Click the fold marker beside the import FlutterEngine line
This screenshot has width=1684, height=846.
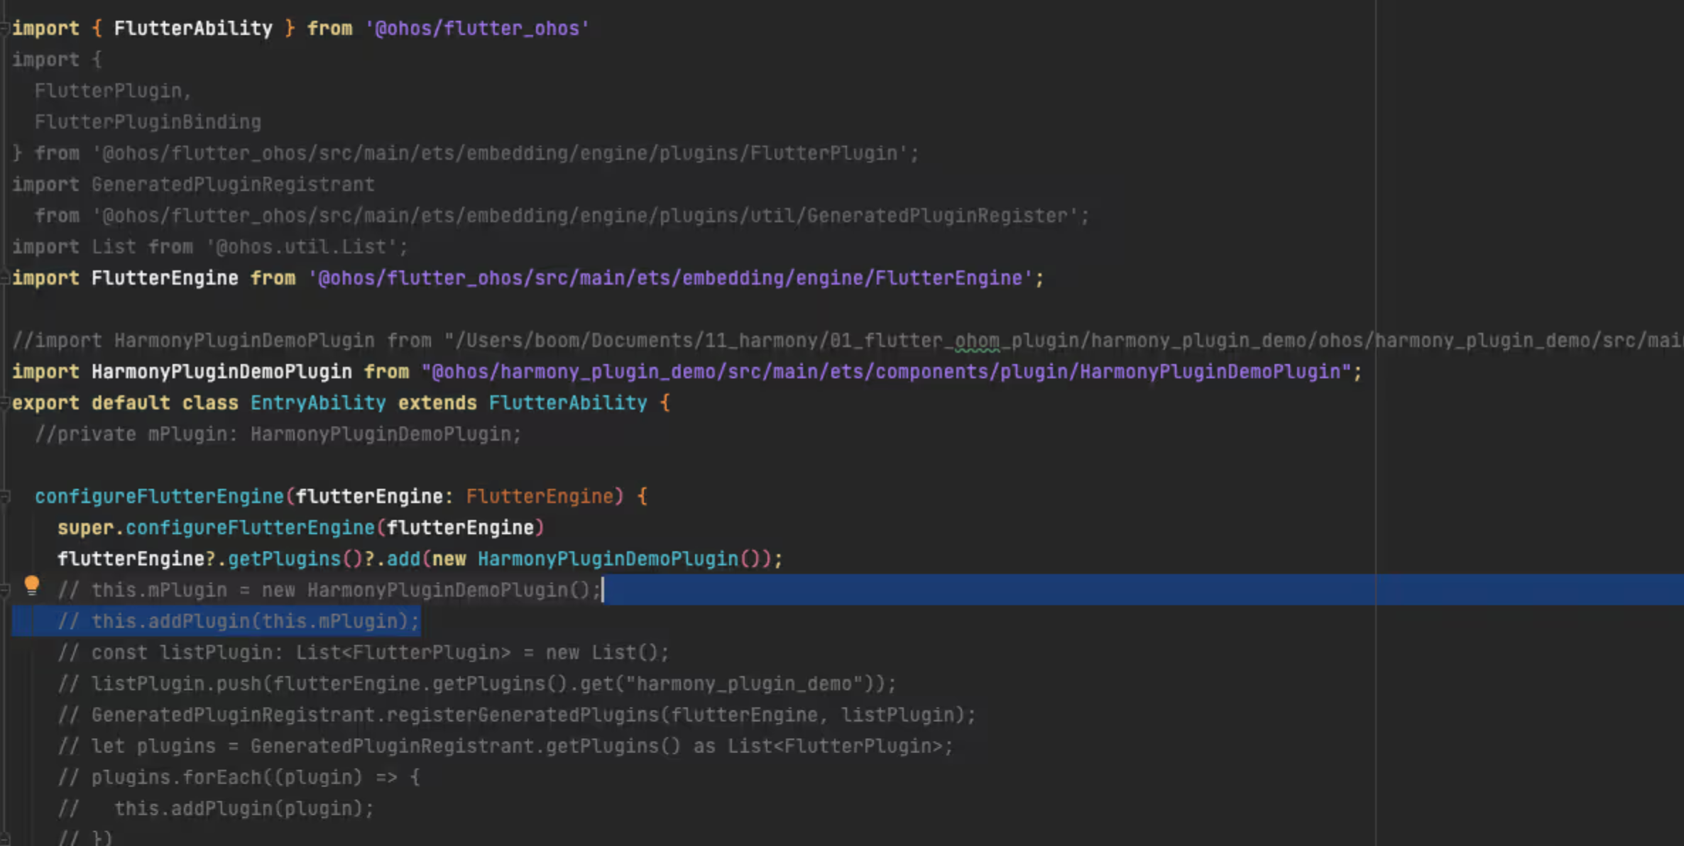[4, 278]
